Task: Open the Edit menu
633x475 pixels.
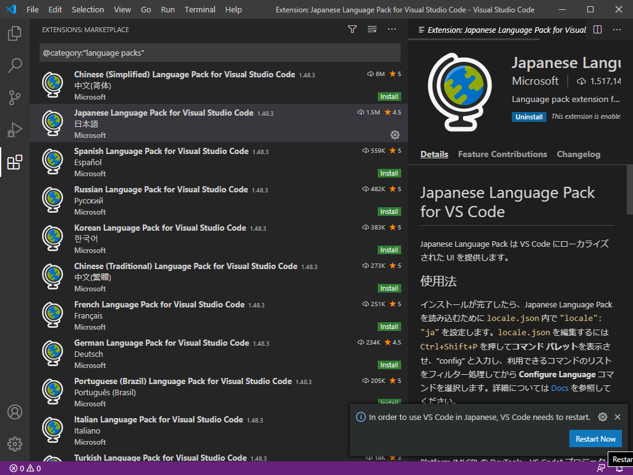Action: [x=55, y=9]
